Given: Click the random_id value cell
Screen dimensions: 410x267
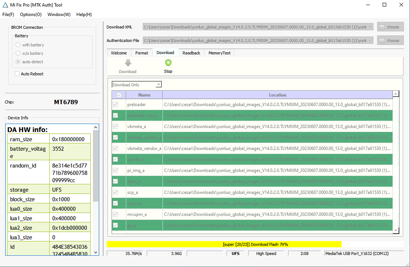Looking at the screenshot, I should [x=70, y=173].
